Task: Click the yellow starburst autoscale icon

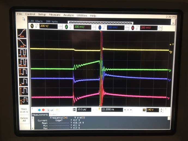Action: (x=57, y=110)
